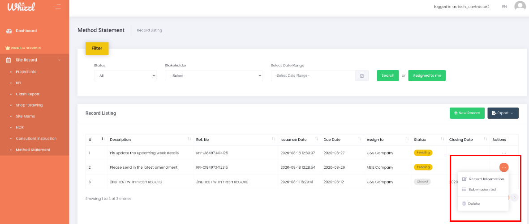Select Record Information from context menu
The height and width of the screenshot is (224, 529).
point(486,179)
